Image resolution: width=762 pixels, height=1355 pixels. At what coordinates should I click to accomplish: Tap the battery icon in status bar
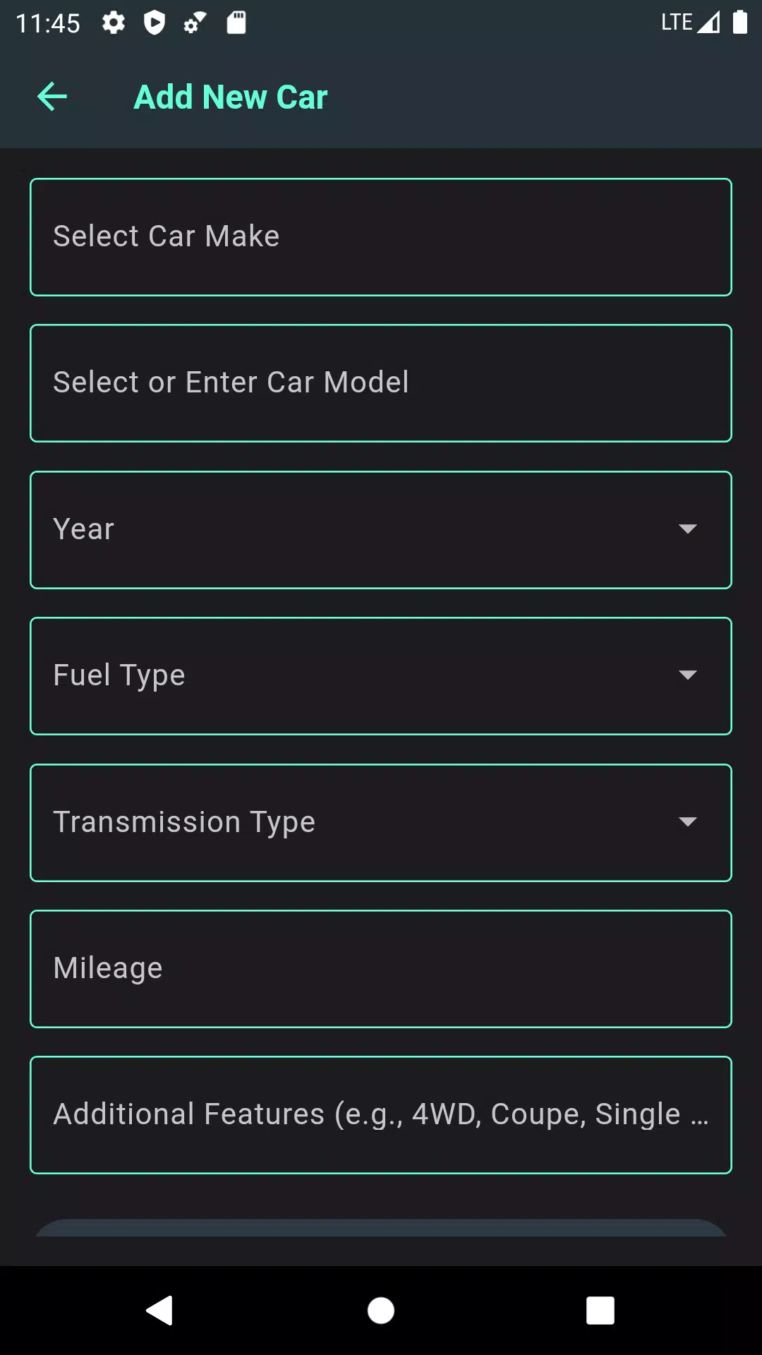(x=739, y=23)
